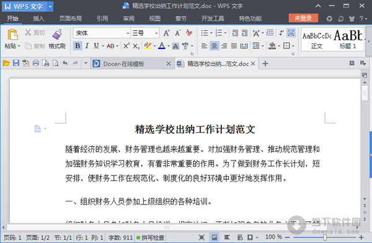This screenshot has width=372, height=243.
Task: Click the clear formatting eraser icon
Action: click(x=189, y=33)
